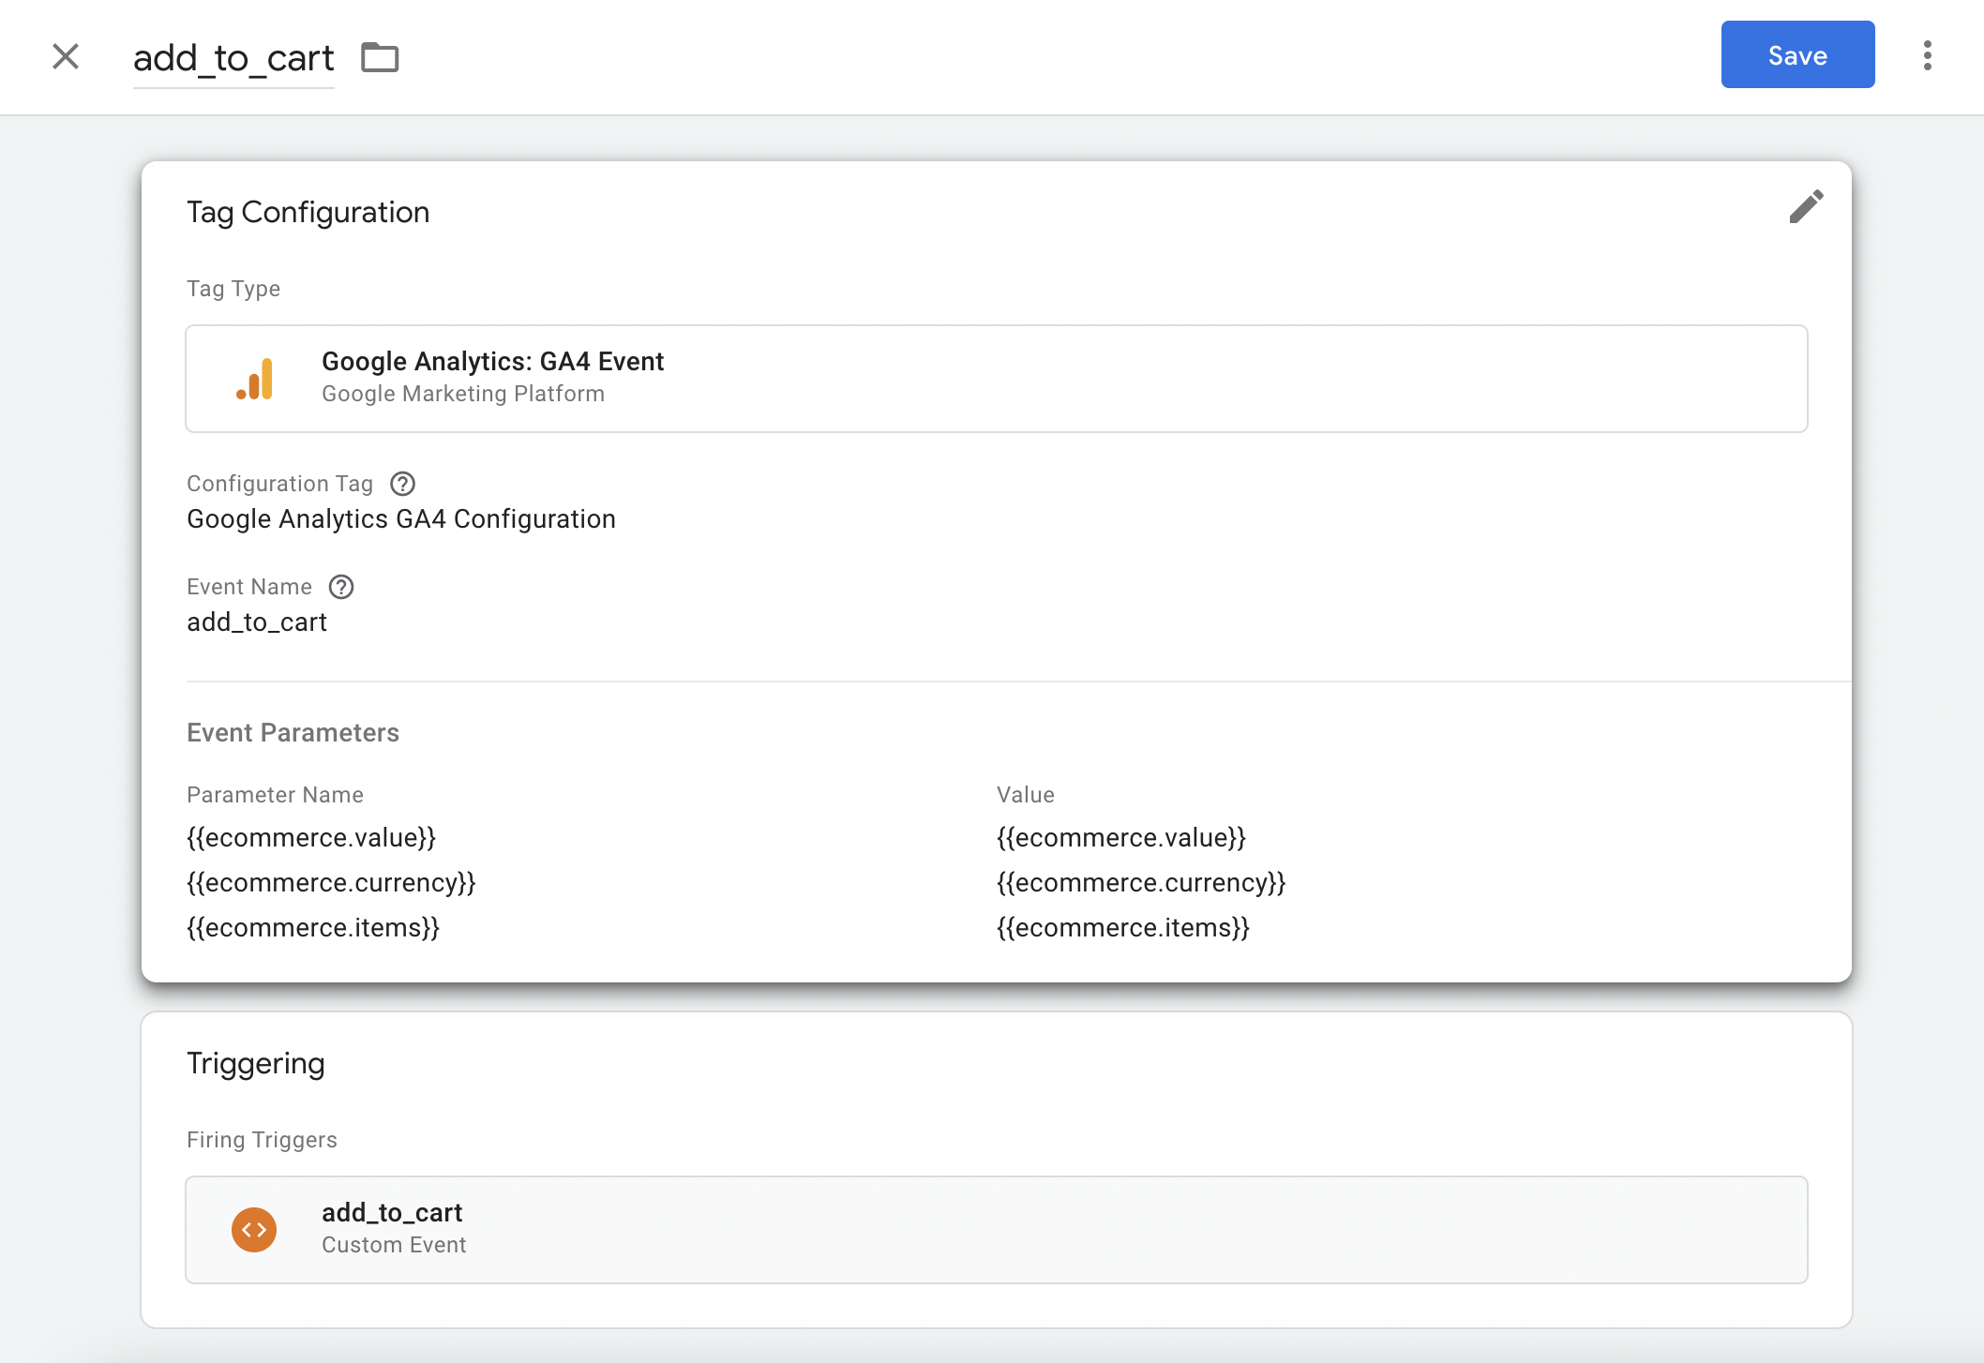Image resolution: width=1984 pixels, height=1363 pixels.
Task: Select the {{ecommerce.value}} entry in Value column
Action: tap(1121, 837)
